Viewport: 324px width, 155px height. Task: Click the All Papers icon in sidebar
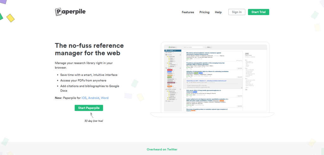tap(166, 50)
